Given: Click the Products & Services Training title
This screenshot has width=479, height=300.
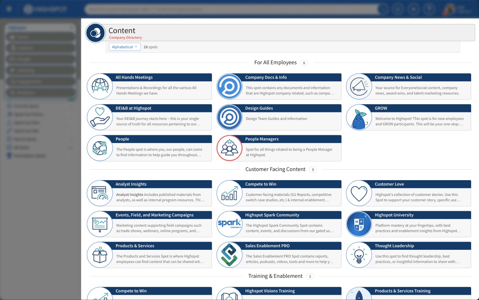Looking at the screenshot, I should pos(403,291).
